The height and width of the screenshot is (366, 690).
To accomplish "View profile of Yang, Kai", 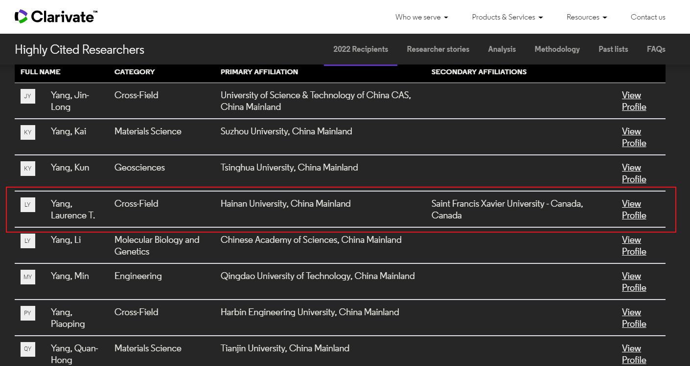I will pyautogui.click(x=634, y=137).
